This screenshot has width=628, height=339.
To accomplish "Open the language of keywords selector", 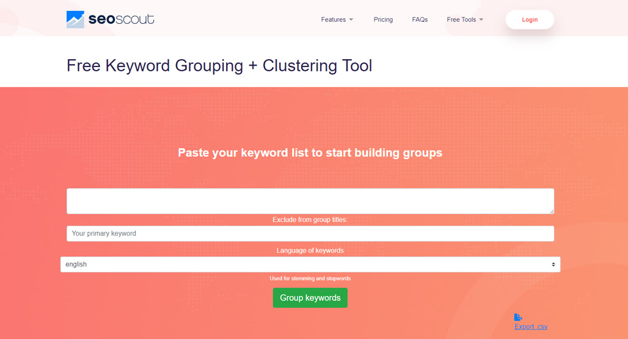I will pyautogui.click(x=310, y=264).
